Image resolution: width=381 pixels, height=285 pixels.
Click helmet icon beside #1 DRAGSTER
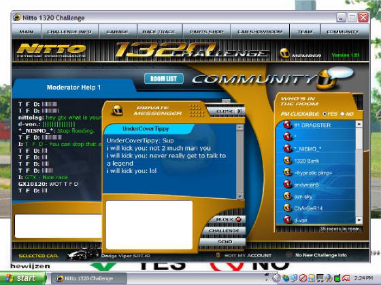click(288, 125)
